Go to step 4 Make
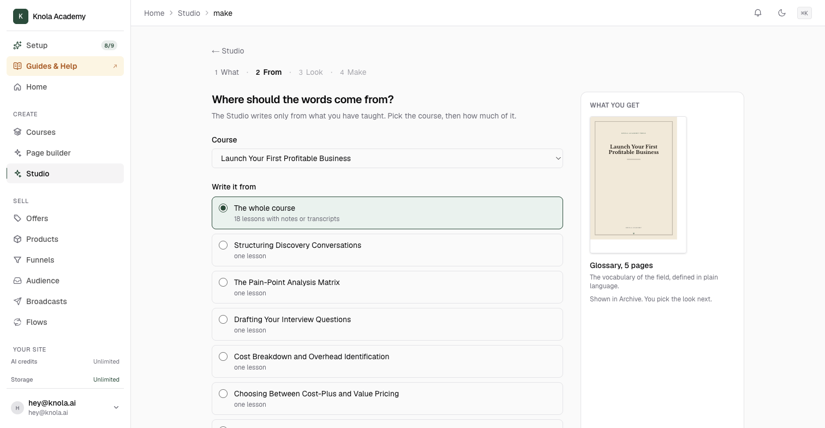The image size is (825, 428). point(353,72)
